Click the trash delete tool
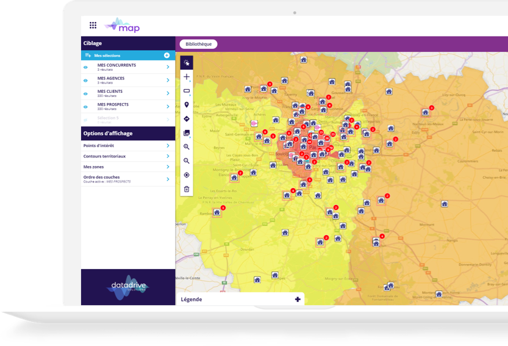 click(x=187, y=189)
